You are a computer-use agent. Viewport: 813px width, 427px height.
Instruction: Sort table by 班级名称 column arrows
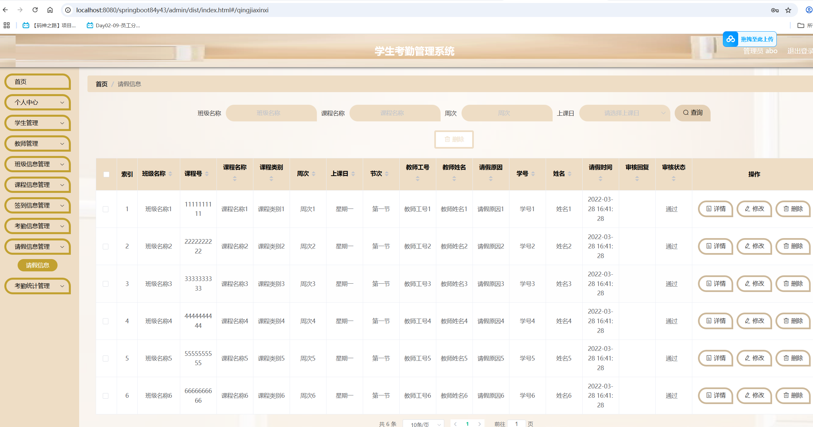click(170, 174)
